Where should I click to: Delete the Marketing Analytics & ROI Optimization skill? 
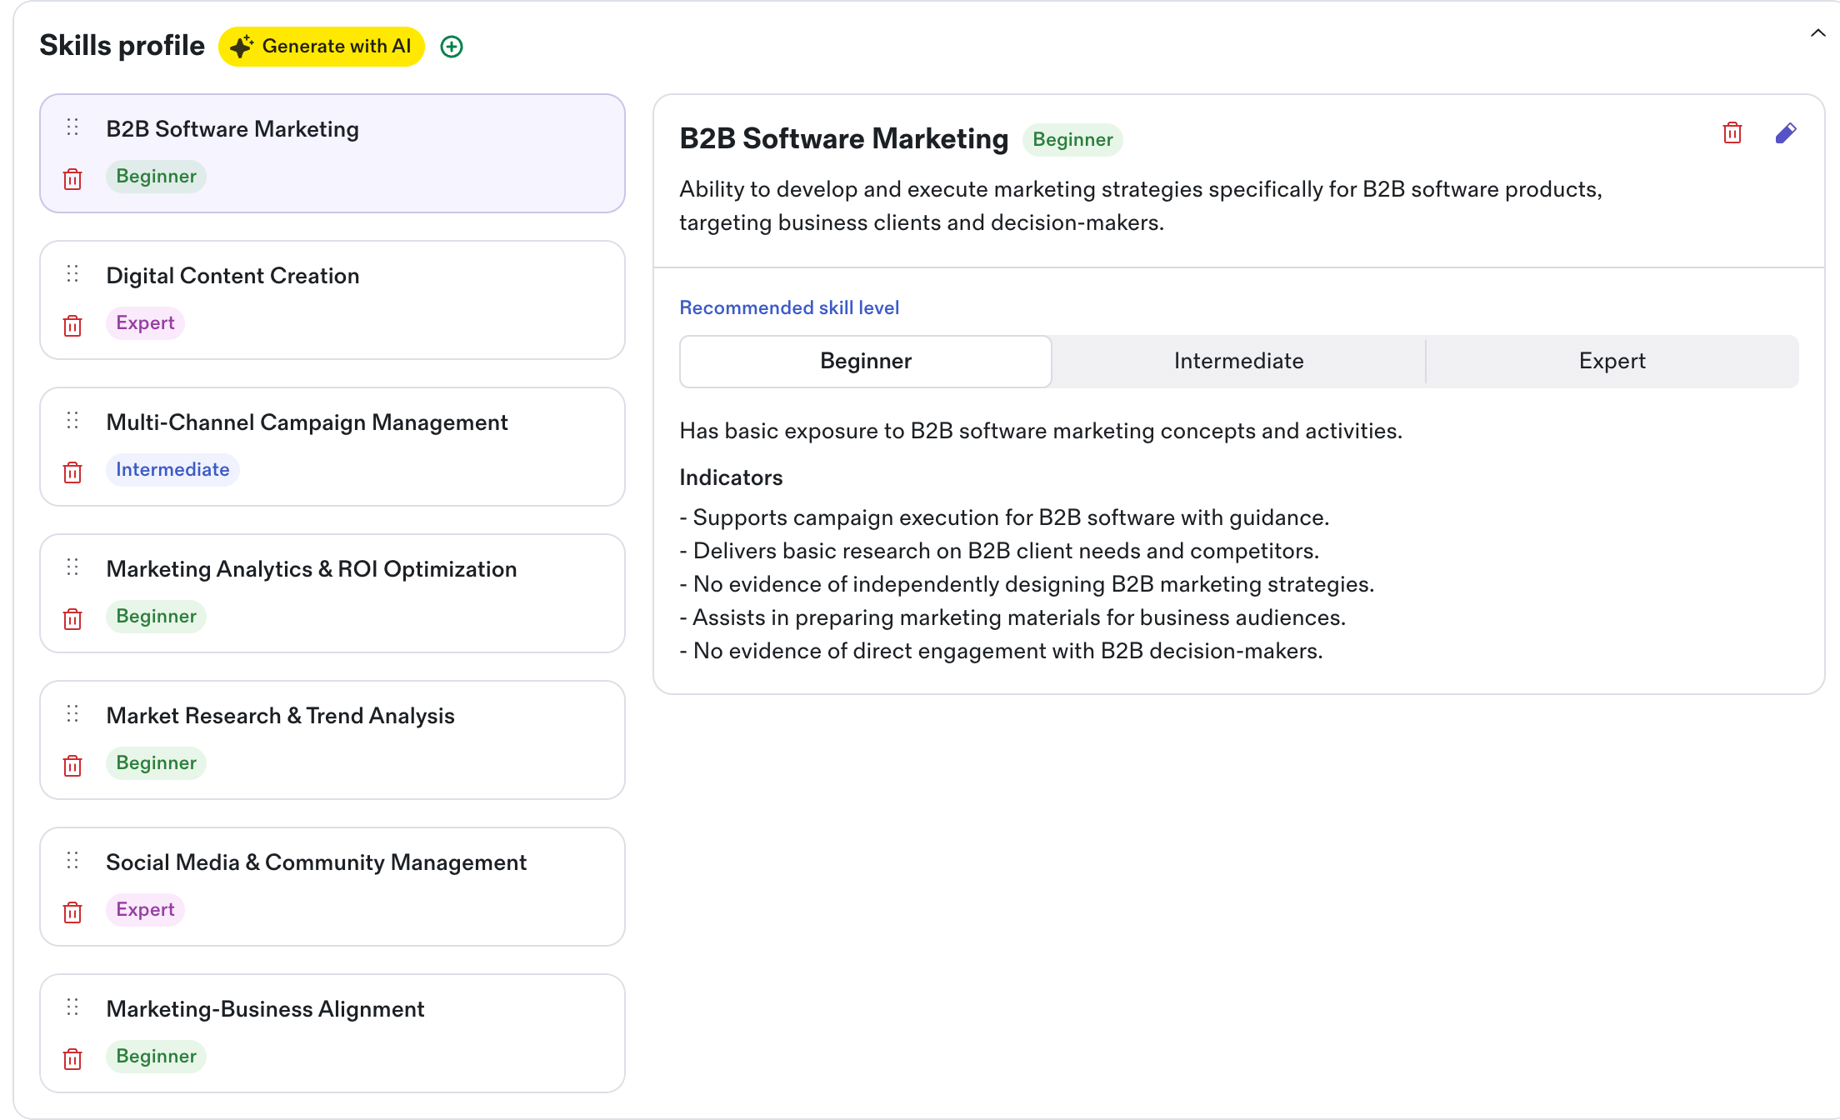click(72, 619)
